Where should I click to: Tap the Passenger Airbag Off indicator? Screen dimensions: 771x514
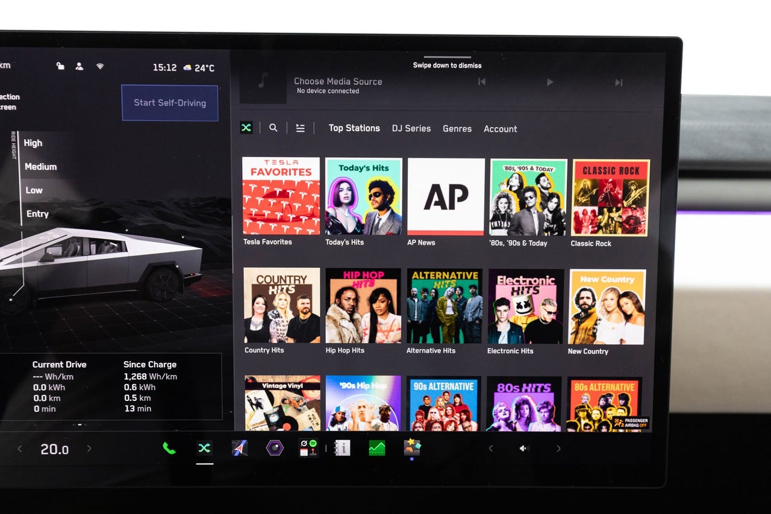click(631, 423)
